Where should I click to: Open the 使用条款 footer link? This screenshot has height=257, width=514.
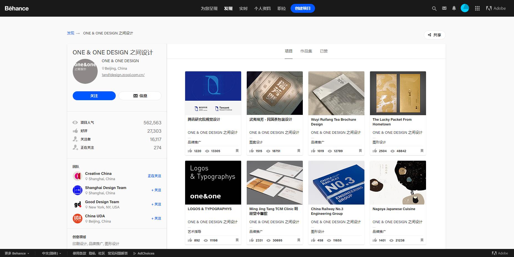coord(79,253)
